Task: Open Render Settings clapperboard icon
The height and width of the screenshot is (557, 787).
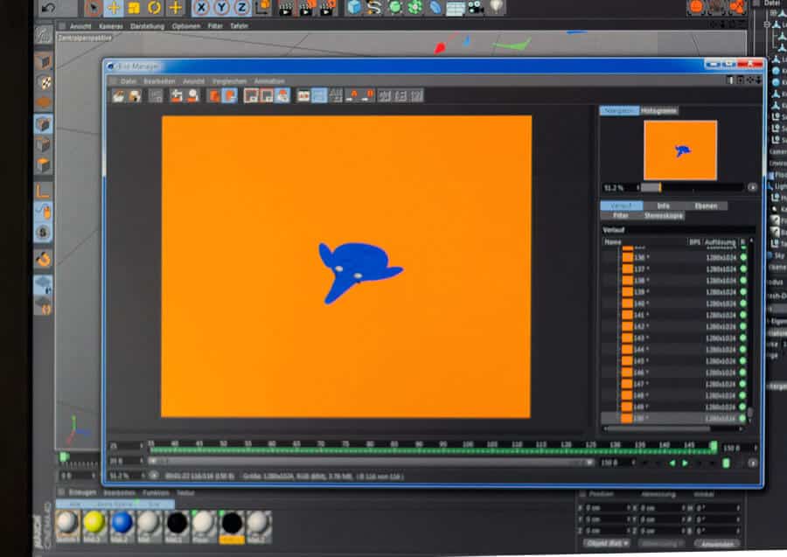Action: click(x=327, y=8)
